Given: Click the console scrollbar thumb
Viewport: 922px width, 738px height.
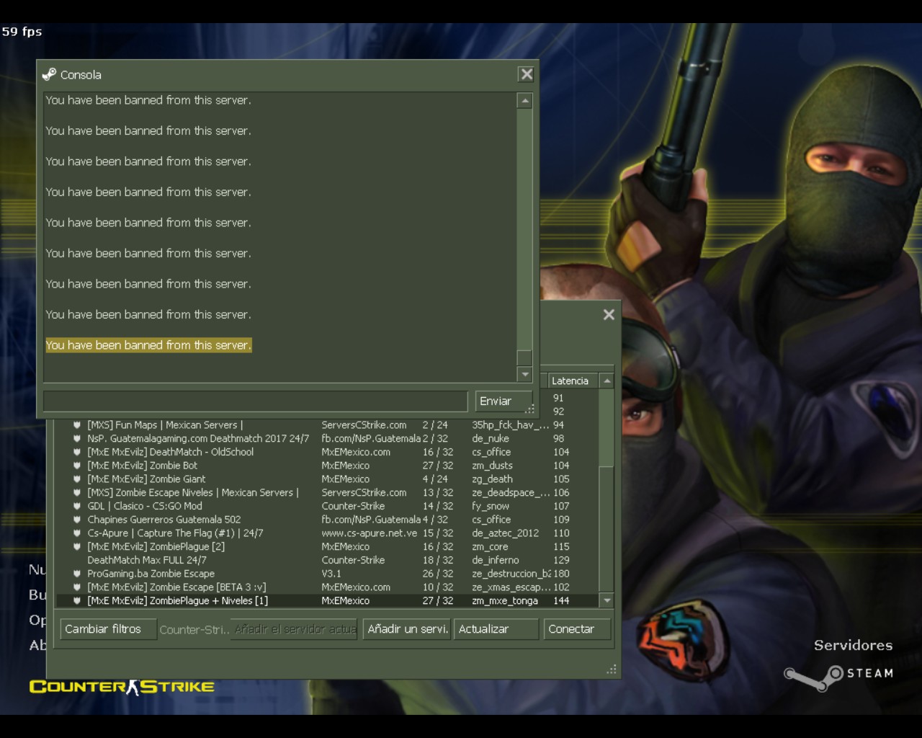Looking at the screenshot, I should coord(524,357).
